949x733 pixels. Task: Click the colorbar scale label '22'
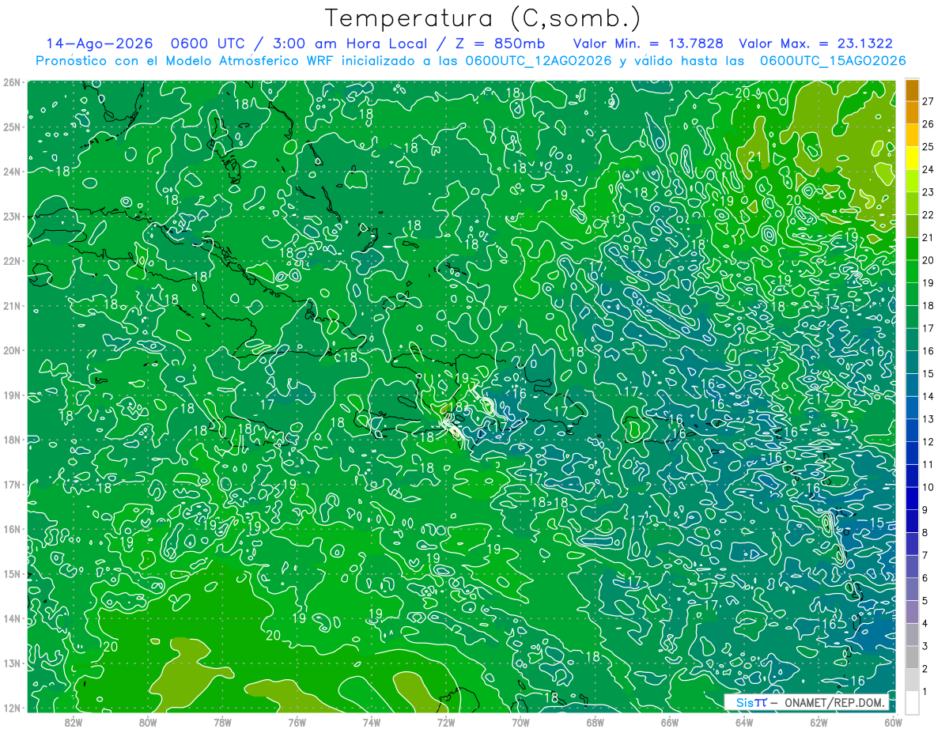tap(928, 215)
